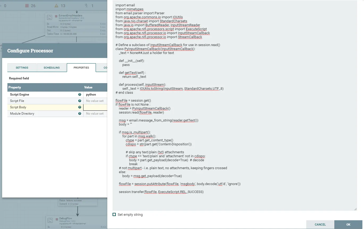Click the Script File 'No value set' cell
The width and height of the screenshot is (364, 229).
[x=95, y=101]
